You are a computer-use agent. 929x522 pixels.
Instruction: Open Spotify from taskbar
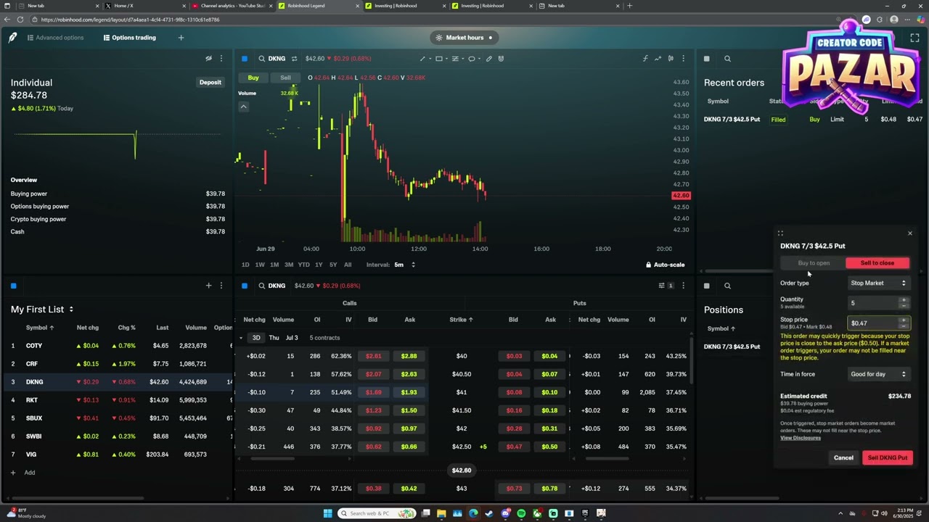pyautogui.click(x=521, y=513)
